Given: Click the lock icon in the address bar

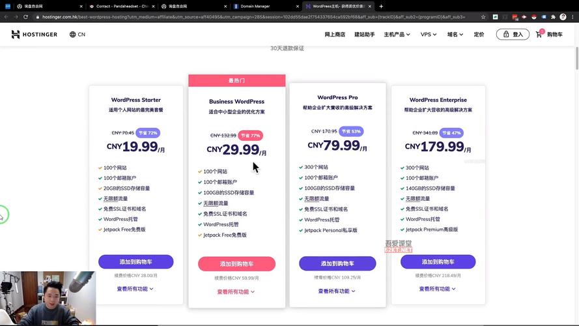Looking at the screenshot, I should coord(38,17).
